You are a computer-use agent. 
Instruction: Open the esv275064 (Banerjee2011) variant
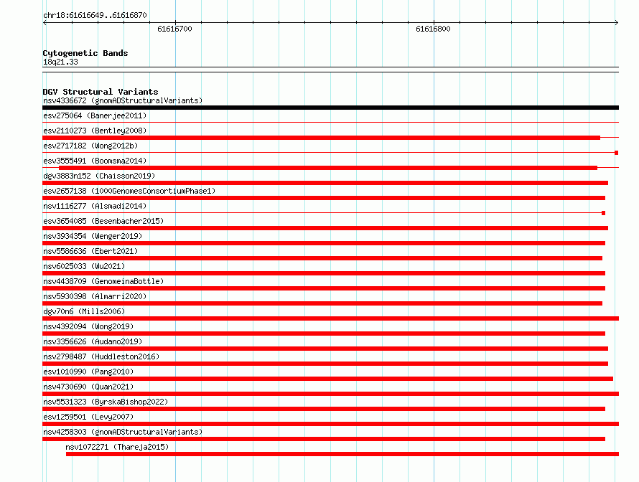95,115
